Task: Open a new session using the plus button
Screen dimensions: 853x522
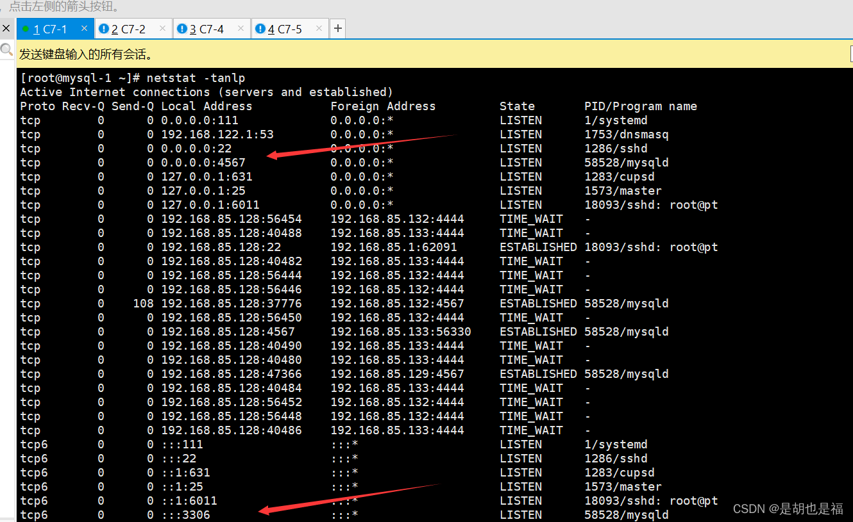Action: point(337,28)
